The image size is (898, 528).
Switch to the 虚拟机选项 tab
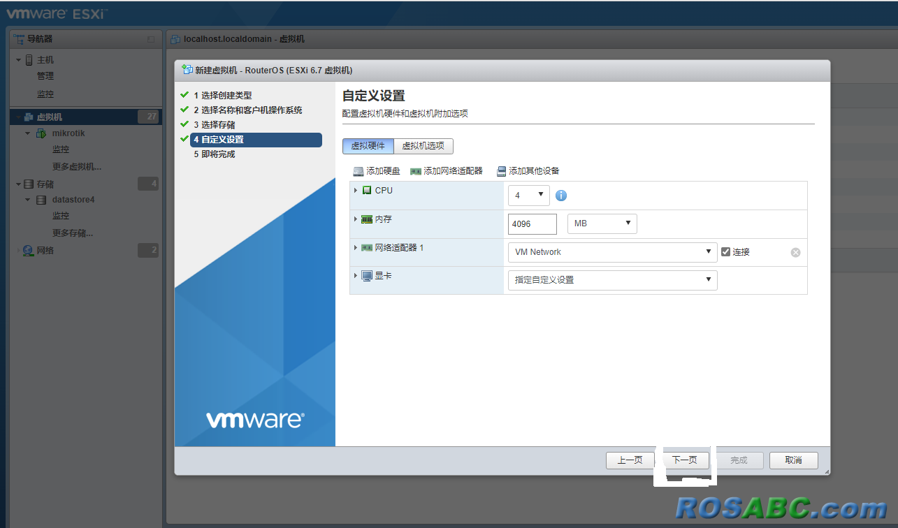423,146
